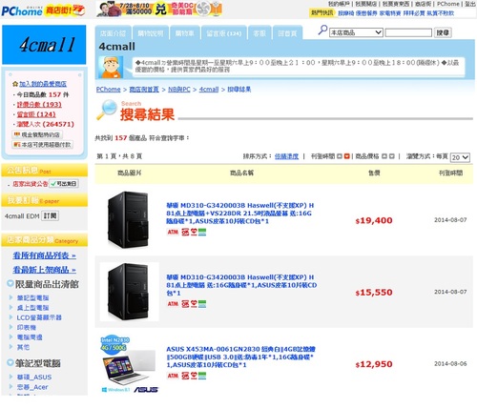Open the LCD monitor category link
The image size is (477, 408).
click(x=39, y=317)
